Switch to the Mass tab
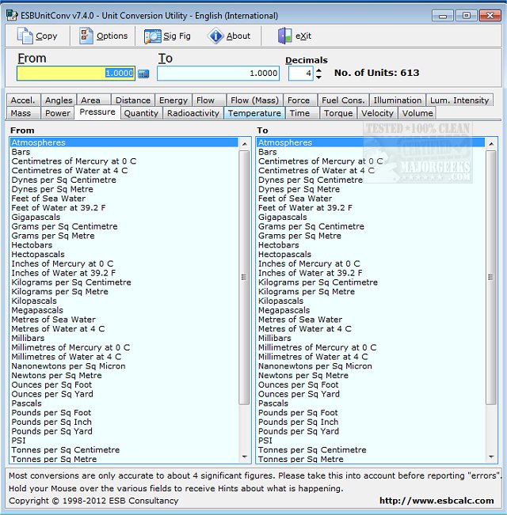The width and height of the screenshot is (507, 515). coord(23,113)
